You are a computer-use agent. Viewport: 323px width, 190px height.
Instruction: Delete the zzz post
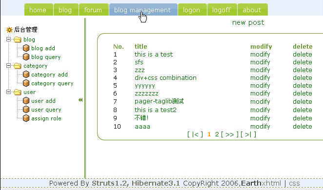[303, 70]
